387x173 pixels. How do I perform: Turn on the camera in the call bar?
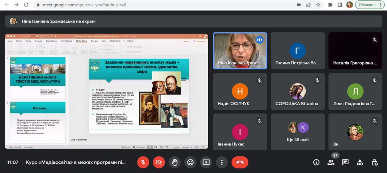coord(159,162)
